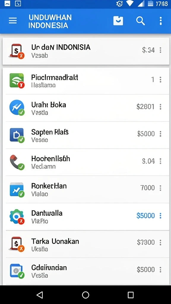Tap the $2801 price for Urahı Boka
171x304 pixels.
pyautogui.click(x=145, y=107)
